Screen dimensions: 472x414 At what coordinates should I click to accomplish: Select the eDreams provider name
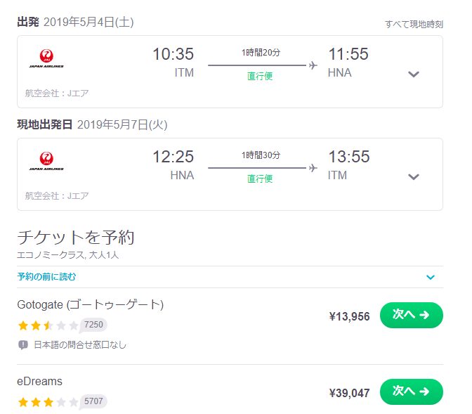point(40,381)
